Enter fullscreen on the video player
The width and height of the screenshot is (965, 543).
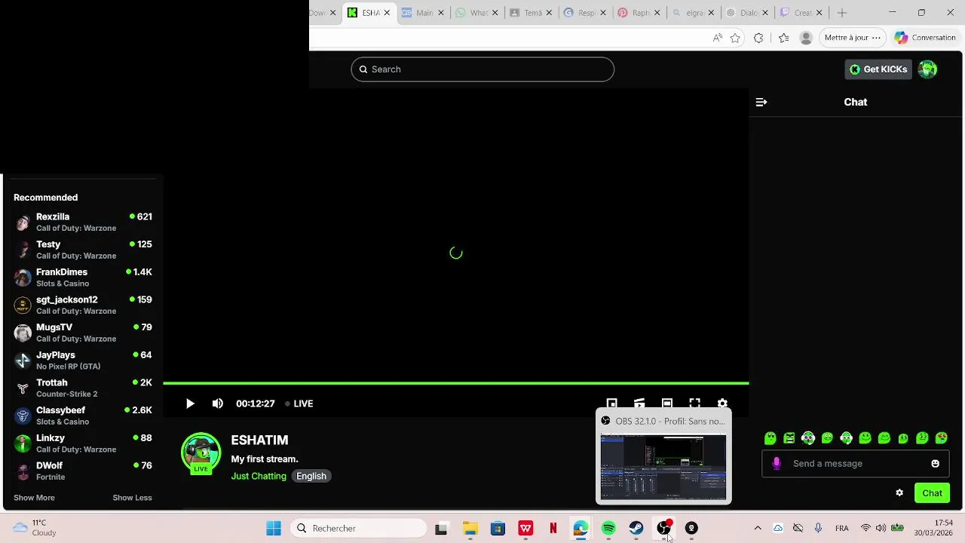coord(695,403)
